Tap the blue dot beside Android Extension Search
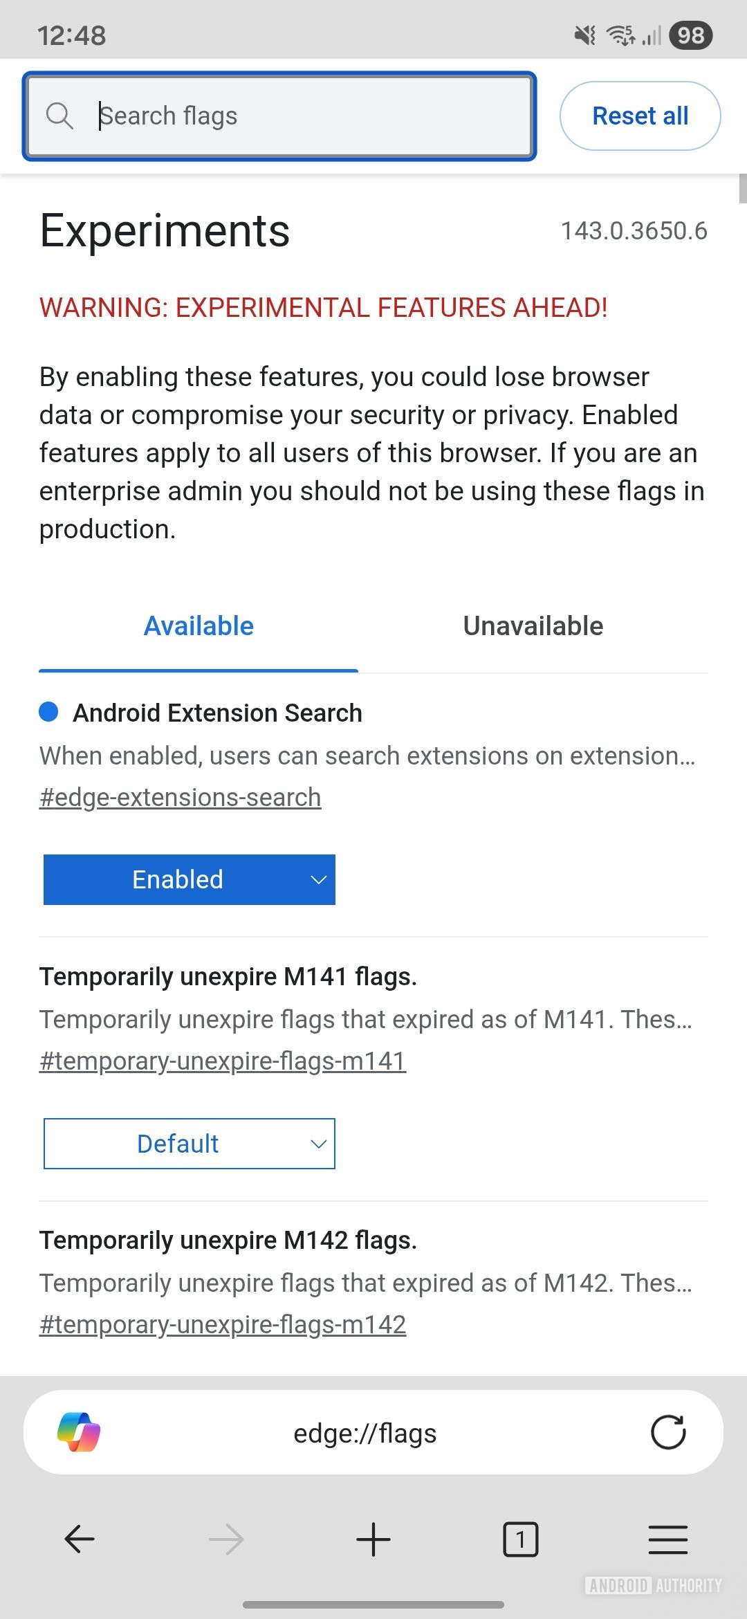Image resolution: width=747 pixels, height=1619 pixels. point(48,712)
